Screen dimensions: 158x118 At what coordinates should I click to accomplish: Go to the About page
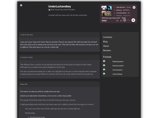[x=106, y=46]
